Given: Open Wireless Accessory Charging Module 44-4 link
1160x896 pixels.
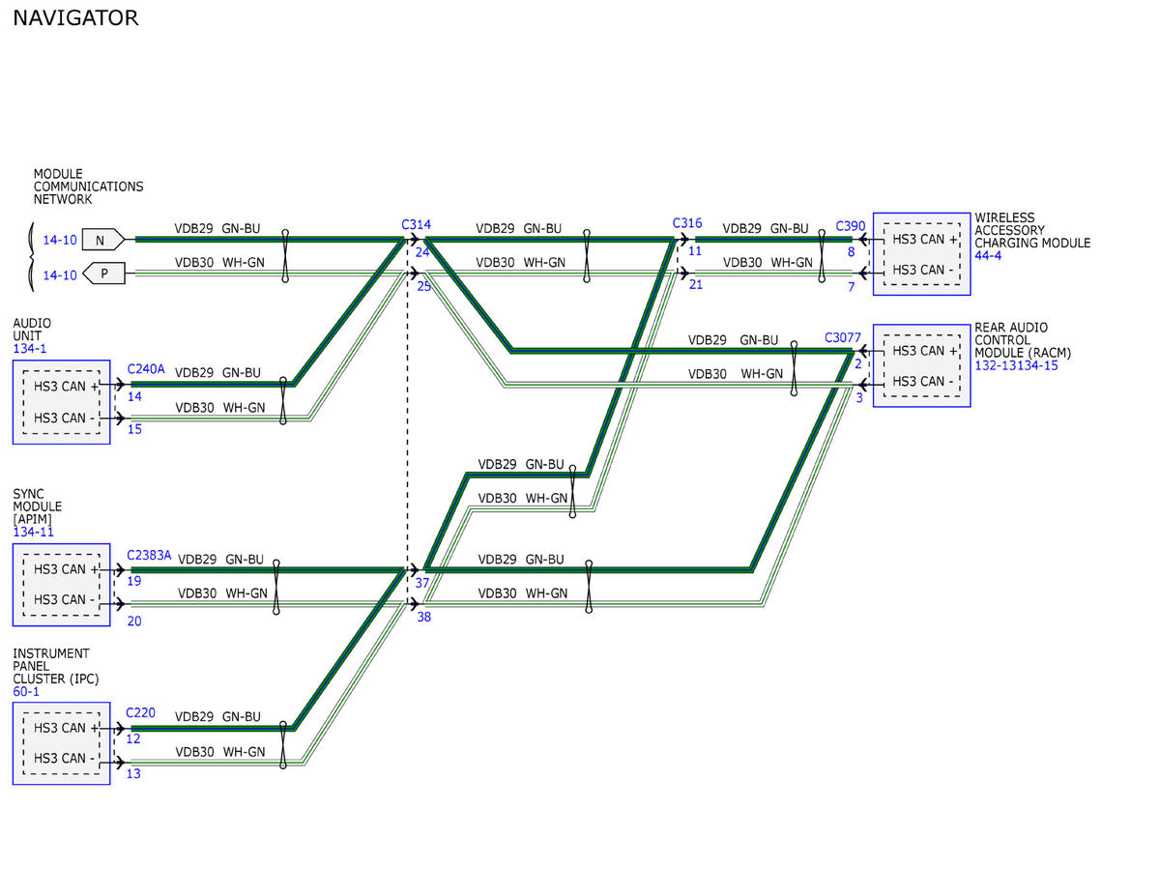Looking at the screenshot, I should (988, 256).
